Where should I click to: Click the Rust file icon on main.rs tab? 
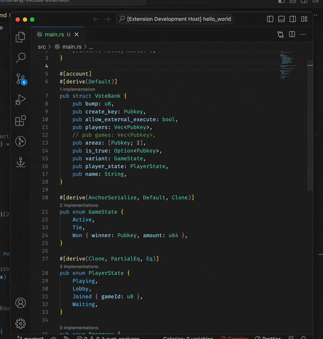coord(39,34)
